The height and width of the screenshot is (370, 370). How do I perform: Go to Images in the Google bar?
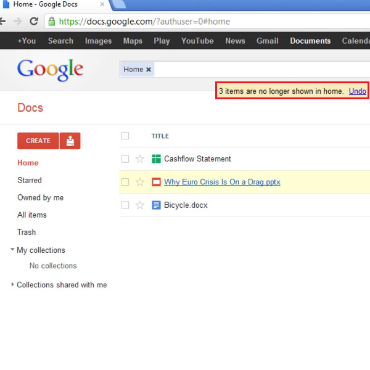pos(98,41)
